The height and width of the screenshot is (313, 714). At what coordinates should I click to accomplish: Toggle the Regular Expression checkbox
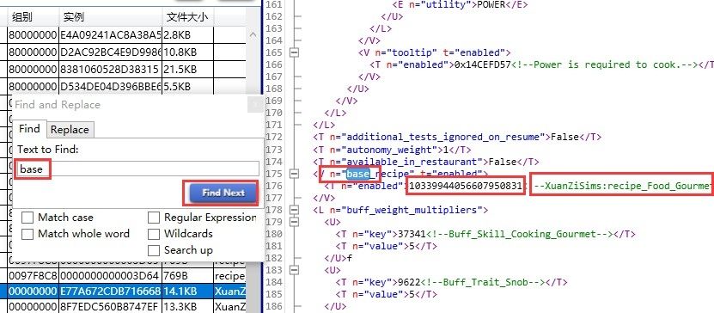point(154,218)
